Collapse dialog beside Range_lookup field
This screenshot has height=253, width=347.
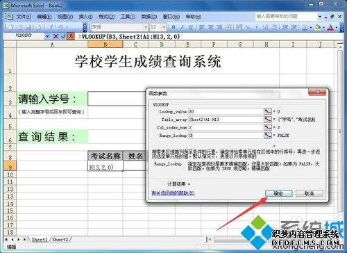268,135
